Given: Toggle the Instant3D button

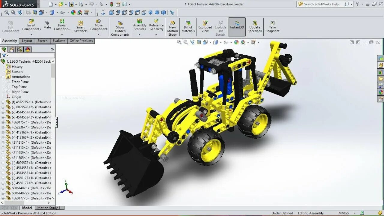Looking at the screenshot, I should pyautogui.click(x=237, y=27).
